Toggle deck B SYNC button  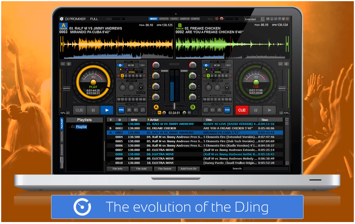coord(227,110)
